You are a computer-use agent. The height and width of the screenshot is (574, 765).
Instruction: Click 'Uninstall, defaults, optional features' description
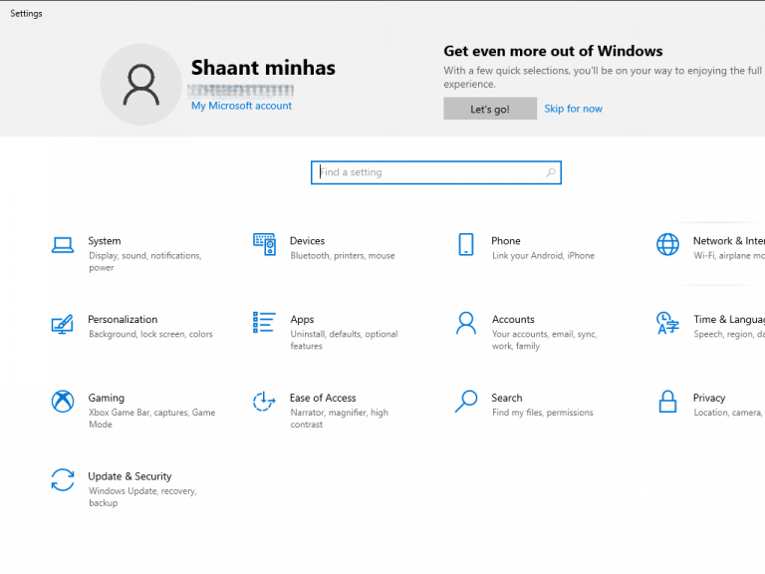click(x=344, y=340)
